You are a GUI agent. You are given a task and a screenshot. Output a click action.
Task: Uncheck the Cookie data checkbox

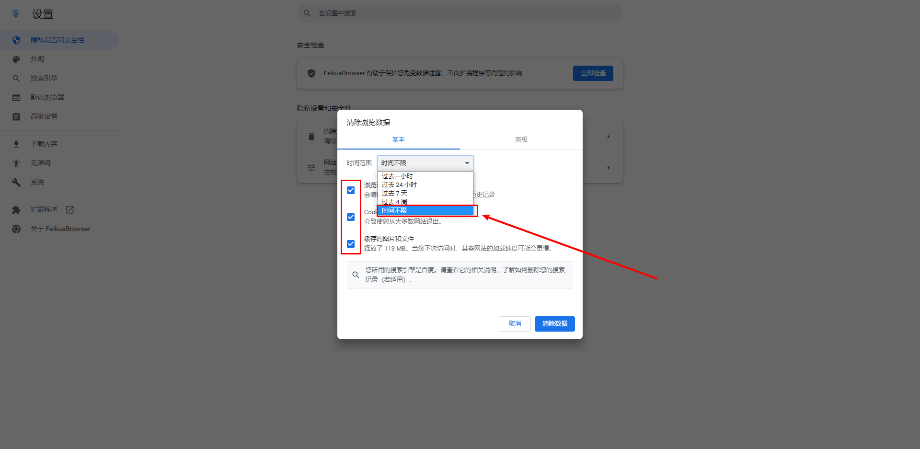pos(351,217)
